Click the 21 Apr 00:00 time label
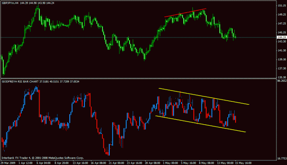The height and width of the screenshot is (165, 287). [x=117, y=163]
